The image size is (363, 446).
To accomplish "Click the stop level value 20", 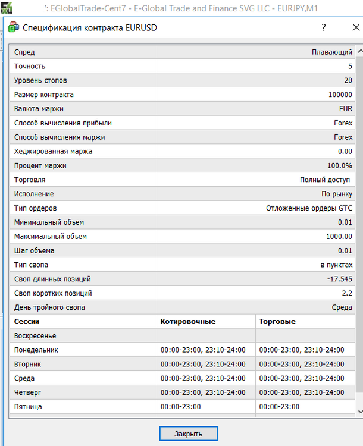I will pyautogui.click(x=348, y=80).
